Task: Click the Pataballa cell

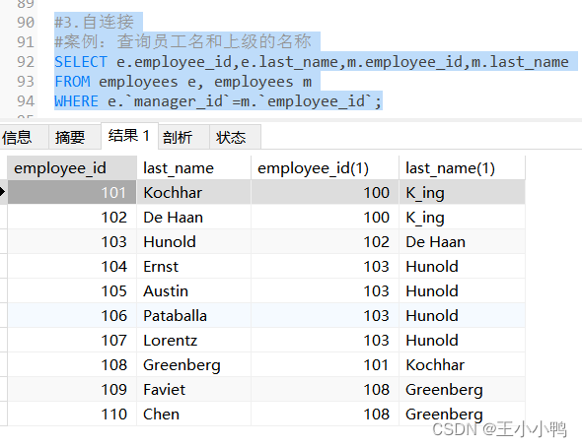Action: (193, 315)
